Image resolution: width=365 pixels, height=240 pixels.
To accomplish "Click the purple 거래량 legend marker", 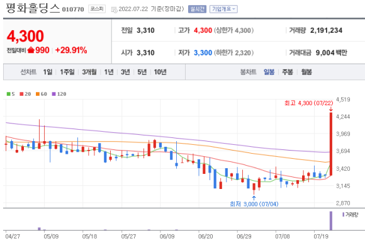I will (344, 214).
